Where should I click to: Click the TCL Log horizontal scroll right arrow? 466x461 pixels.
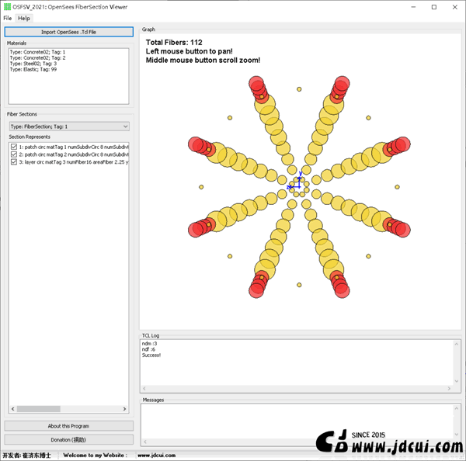pos(449,388)
